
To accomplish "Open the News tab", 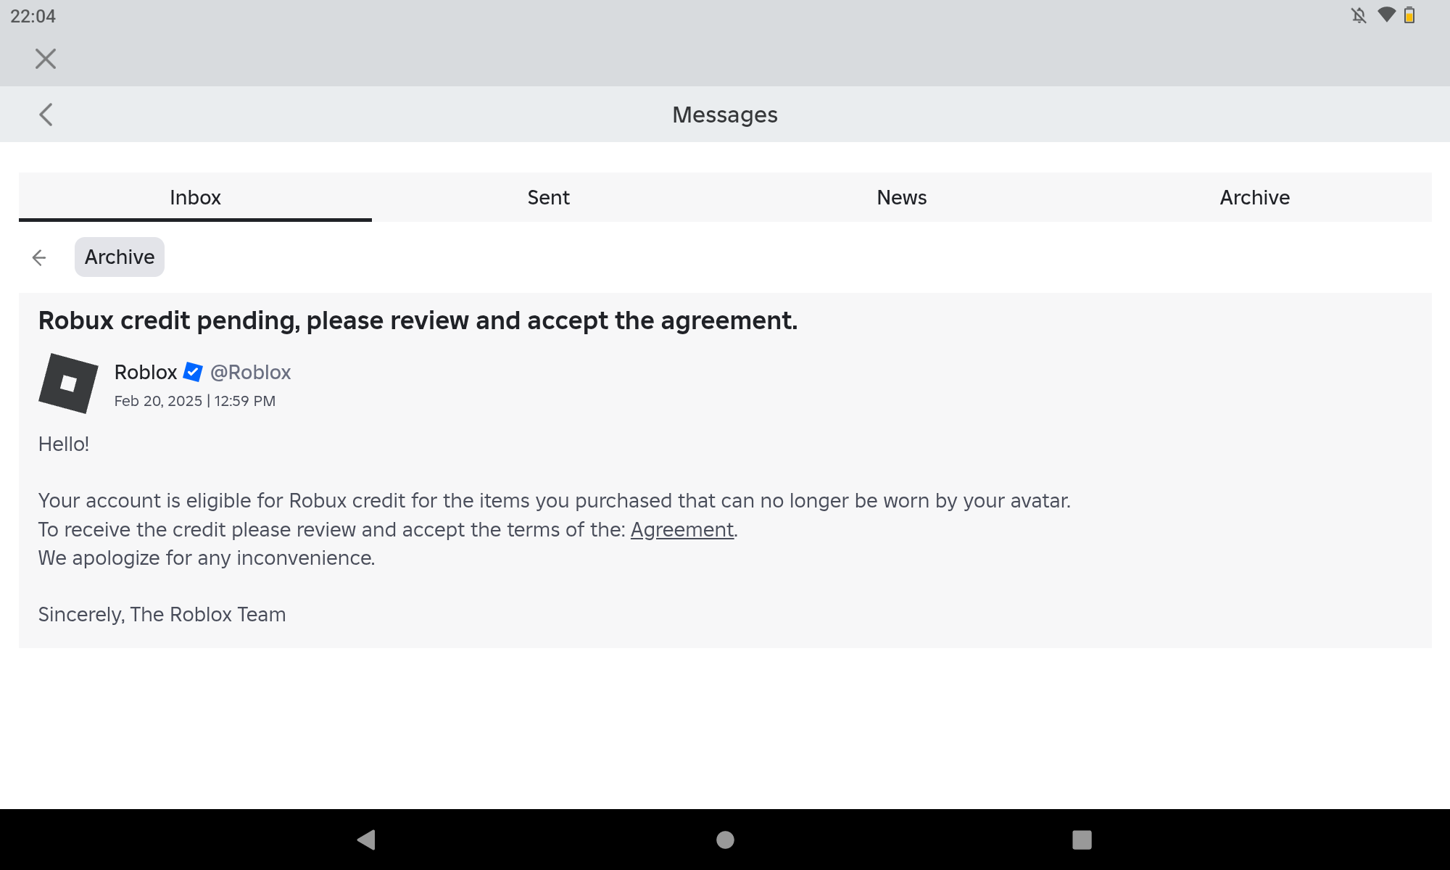I will [901, 197].
